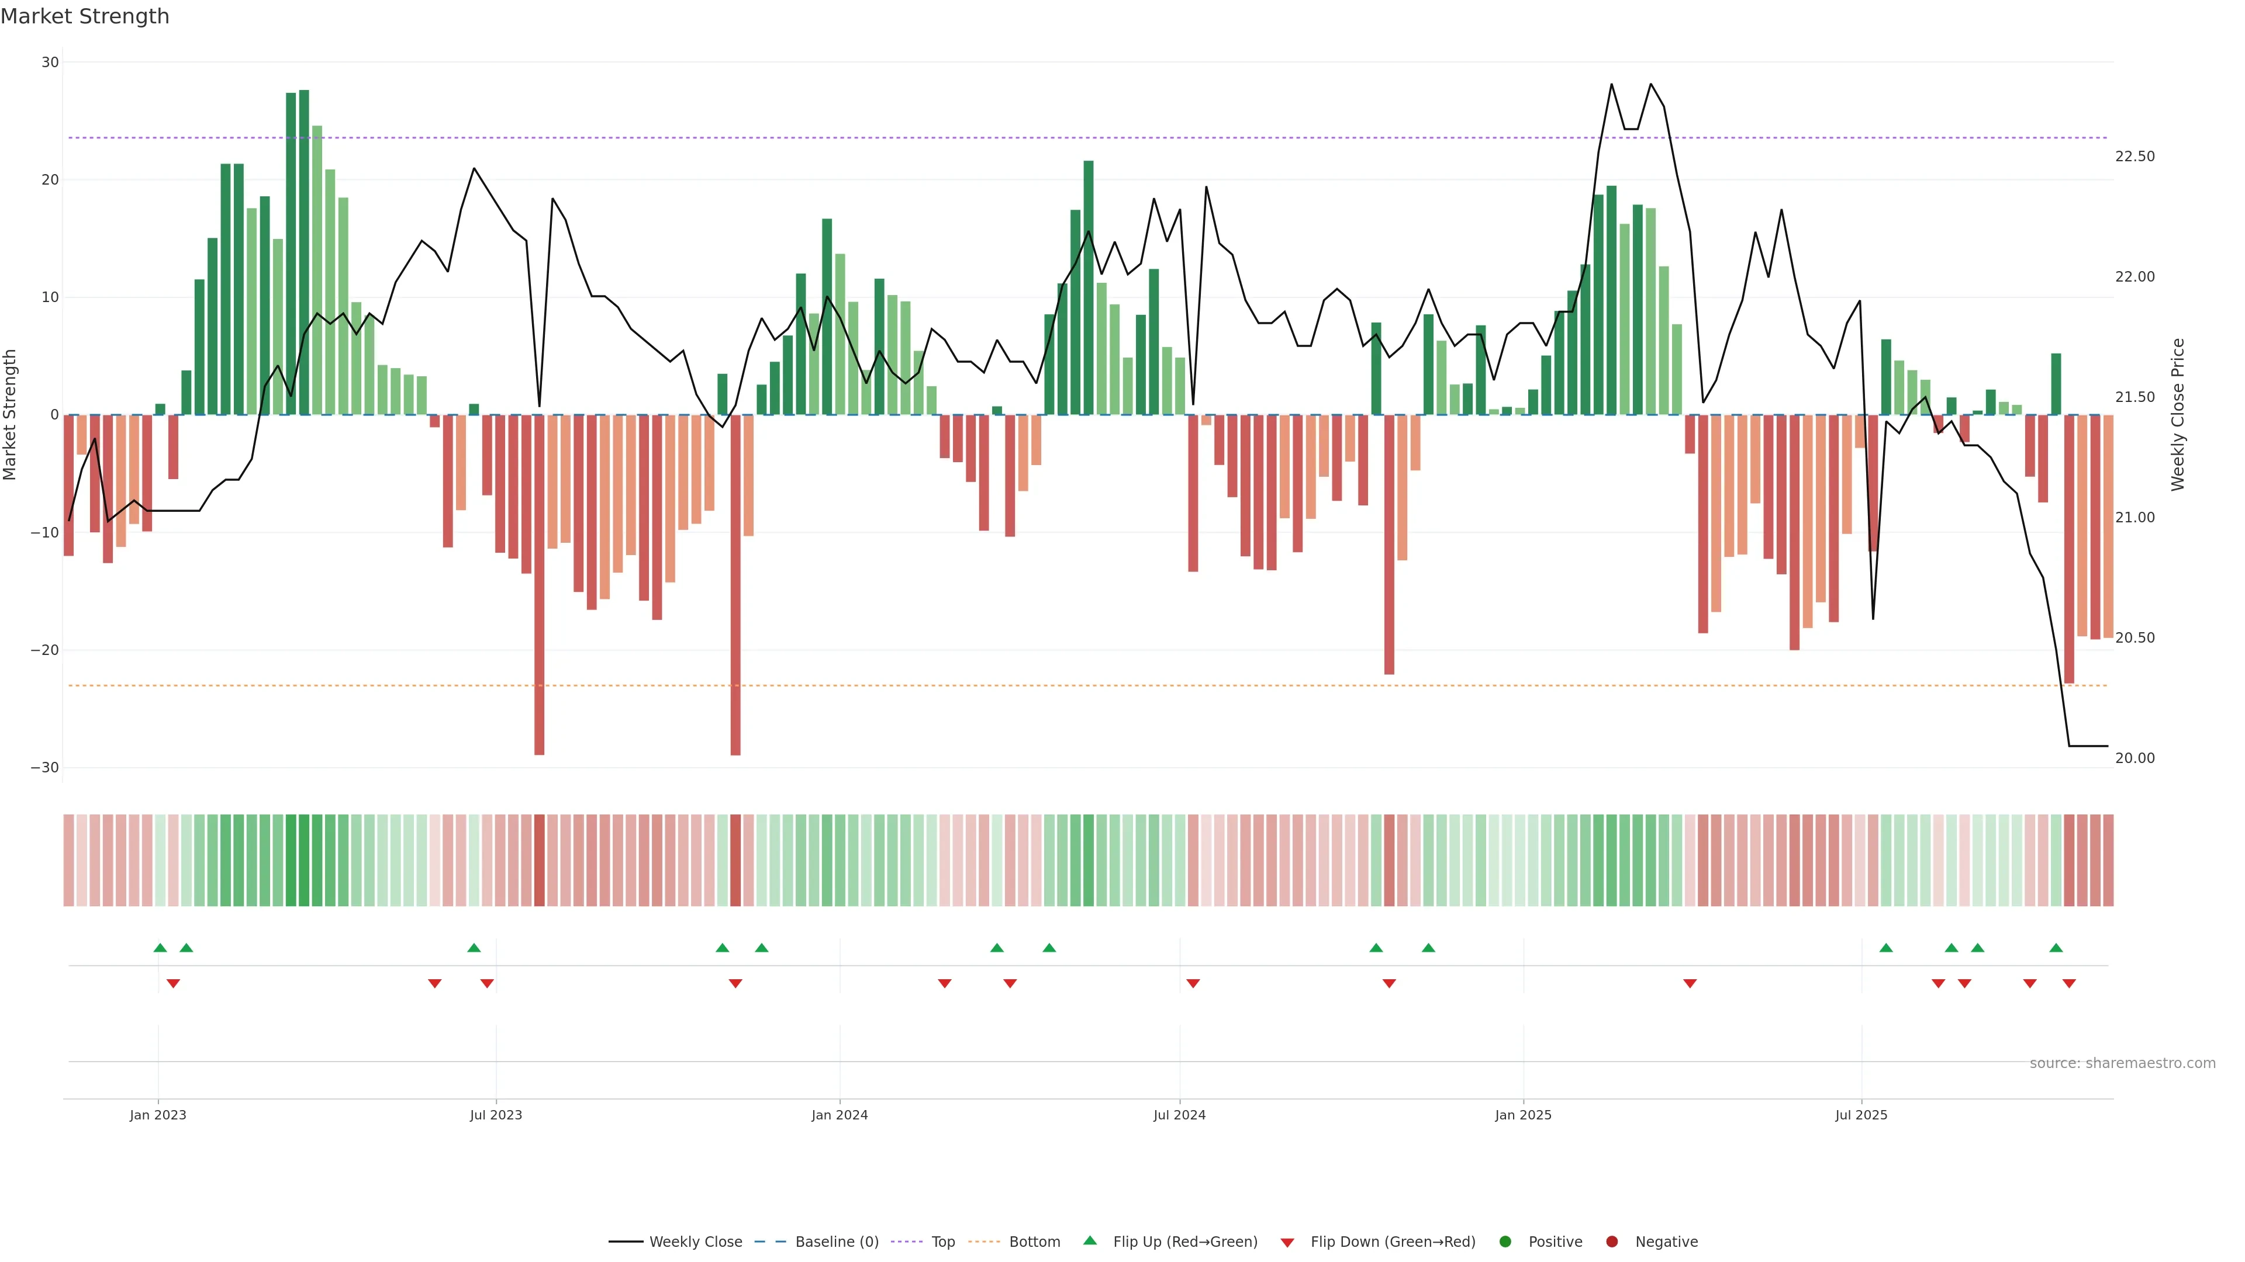Click the Weekly Close Price axis title
The height and width of the screenshot is (1262, 2245).
(2178, 415)
